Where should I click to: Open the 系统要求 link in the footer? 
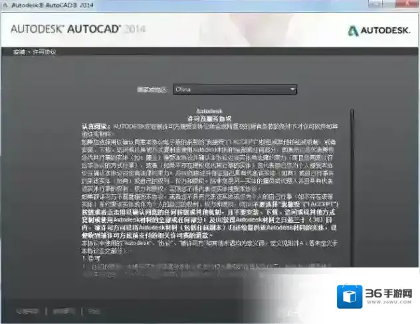(64, 311)
